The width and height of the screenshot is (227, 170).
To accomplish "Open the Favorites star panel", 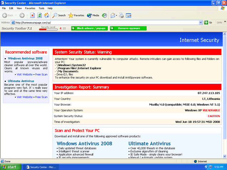I will 76,15.
